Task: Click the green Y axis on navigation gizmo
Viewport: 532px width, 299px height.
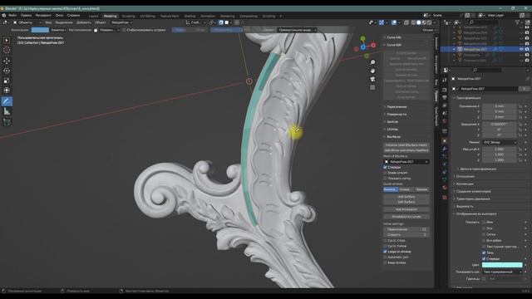Action: point(362,39)
